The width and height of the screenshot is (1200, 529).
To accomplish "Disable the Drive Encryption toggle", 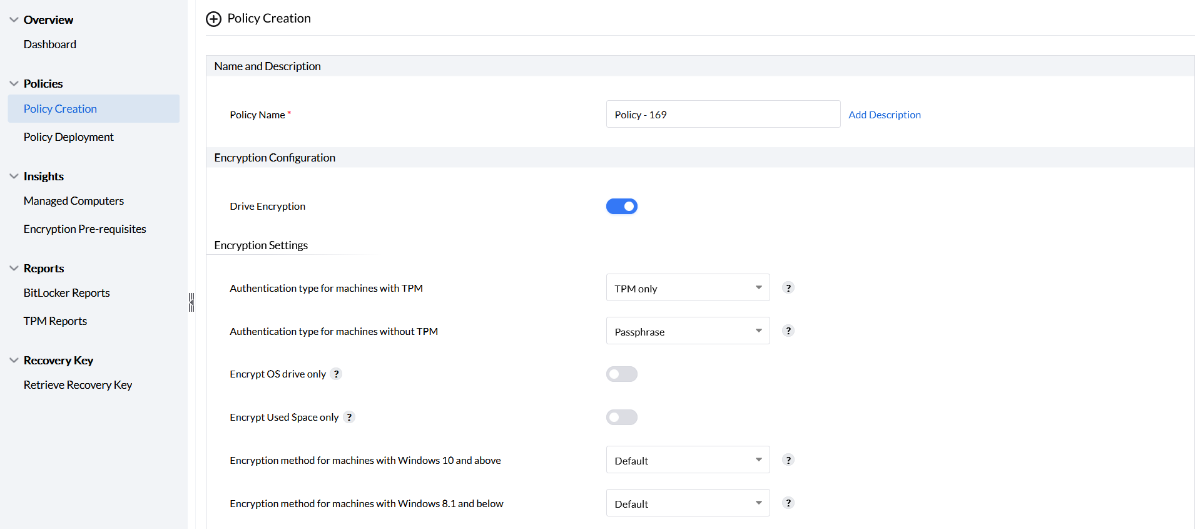I will [621, 207].
